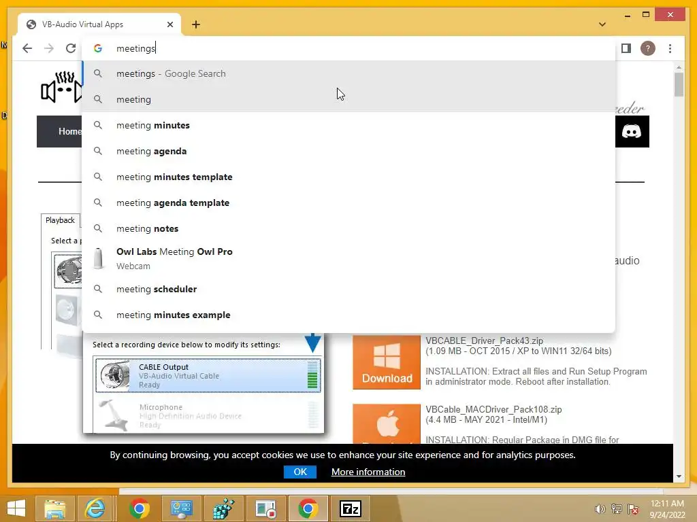Image resolution: width=697 pixels, height=522 pixels.
Task: Close the VB-Audio Virtual Apps tab
Action: click(169, 24)
